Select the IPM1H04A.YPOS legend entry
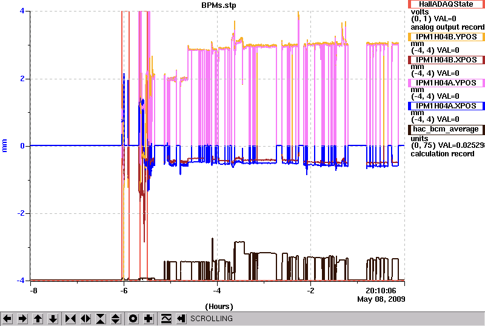This screenshot has height=326, width=485. [446, 83]
